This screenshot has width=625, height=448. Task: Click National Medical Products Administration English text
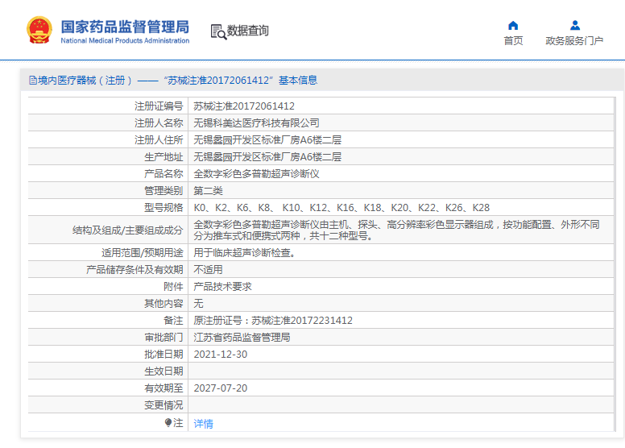(x=125, y=40)
